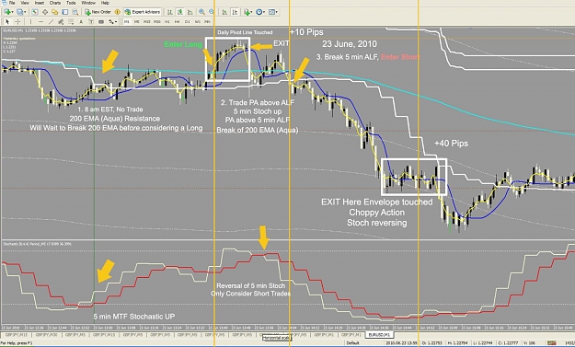Select the cursor arrow tool
Screen dimensions: 575x347
(x=7, y=22)
